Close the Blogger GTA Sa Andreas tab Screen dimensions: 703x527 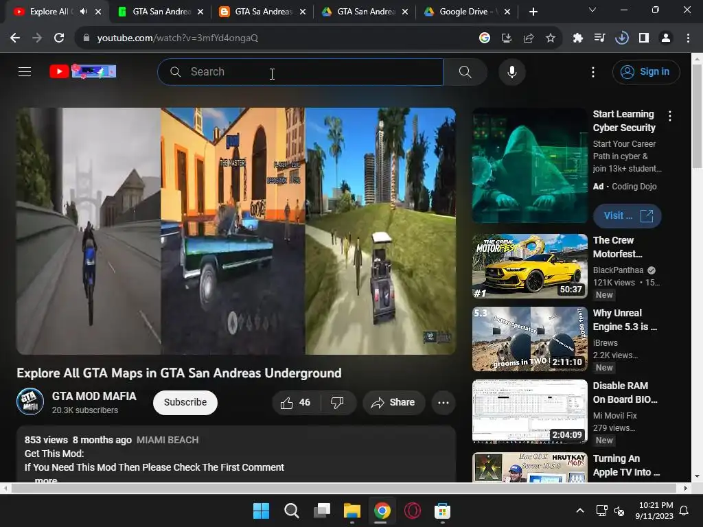pos(303,12)
